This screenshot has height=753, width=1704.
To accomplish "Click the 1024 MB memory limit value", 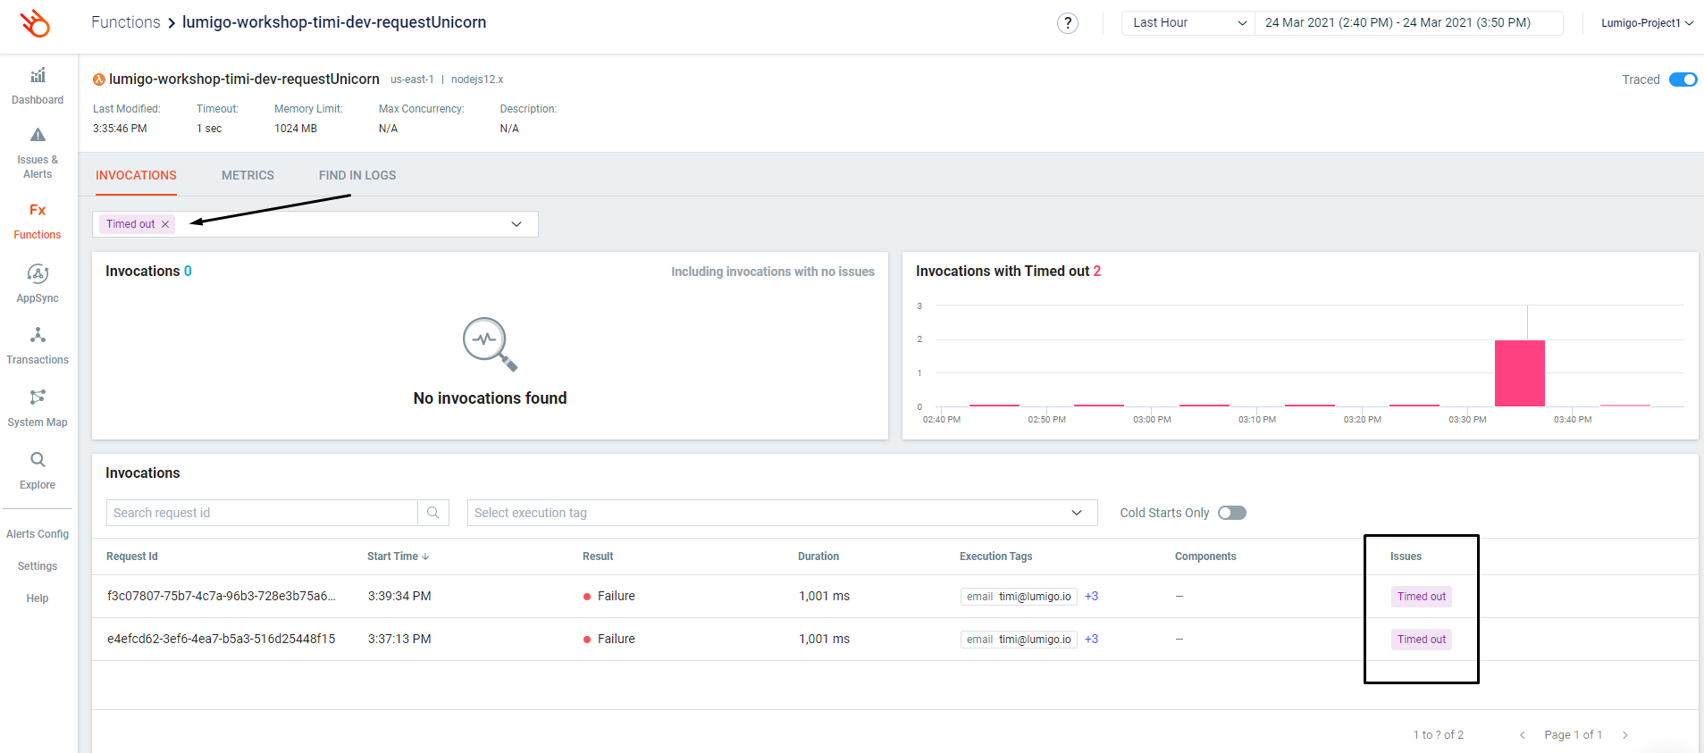I will pyautogui.click(x=296, y=129).
